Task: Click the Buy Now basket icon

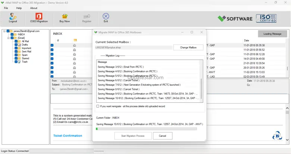Action: click(x=65, y=16)
